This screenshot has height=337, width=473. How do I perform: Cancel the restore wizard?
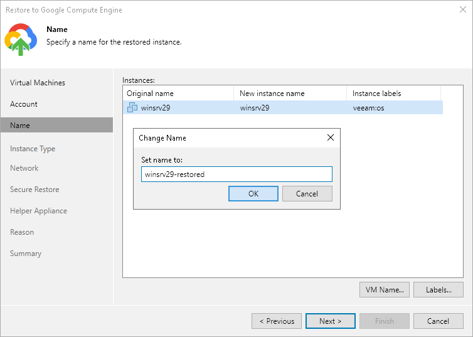pyautogui.click(x=438, y=321)
